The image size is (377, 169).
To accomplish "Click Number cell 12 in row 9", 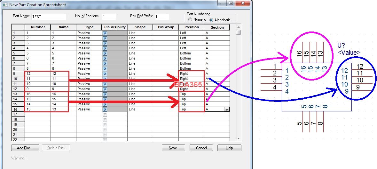I will (x=38, y=74).
